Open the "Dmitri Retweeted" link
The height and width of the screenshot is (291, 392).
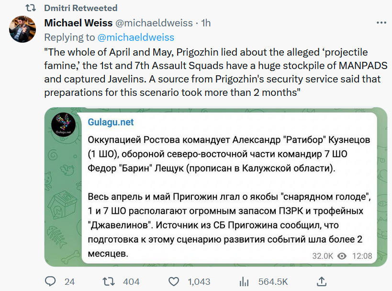coord(80,8)
